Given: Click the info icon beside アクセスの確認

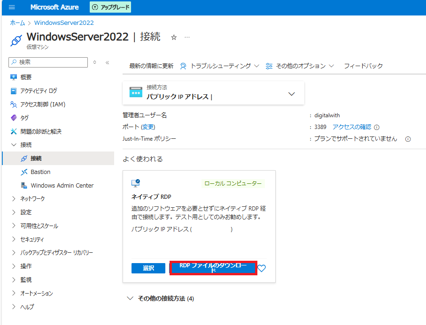Looking at the screenshot, I should (x=377, y=127).
